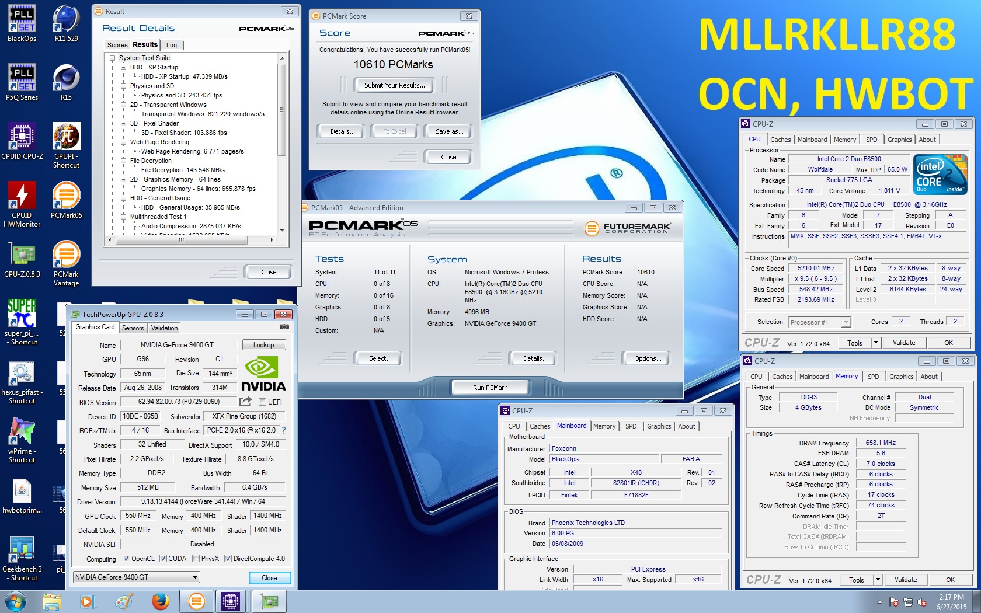Open CPUID HWMonitor desktop icon
981x613 pixels.
22,204
